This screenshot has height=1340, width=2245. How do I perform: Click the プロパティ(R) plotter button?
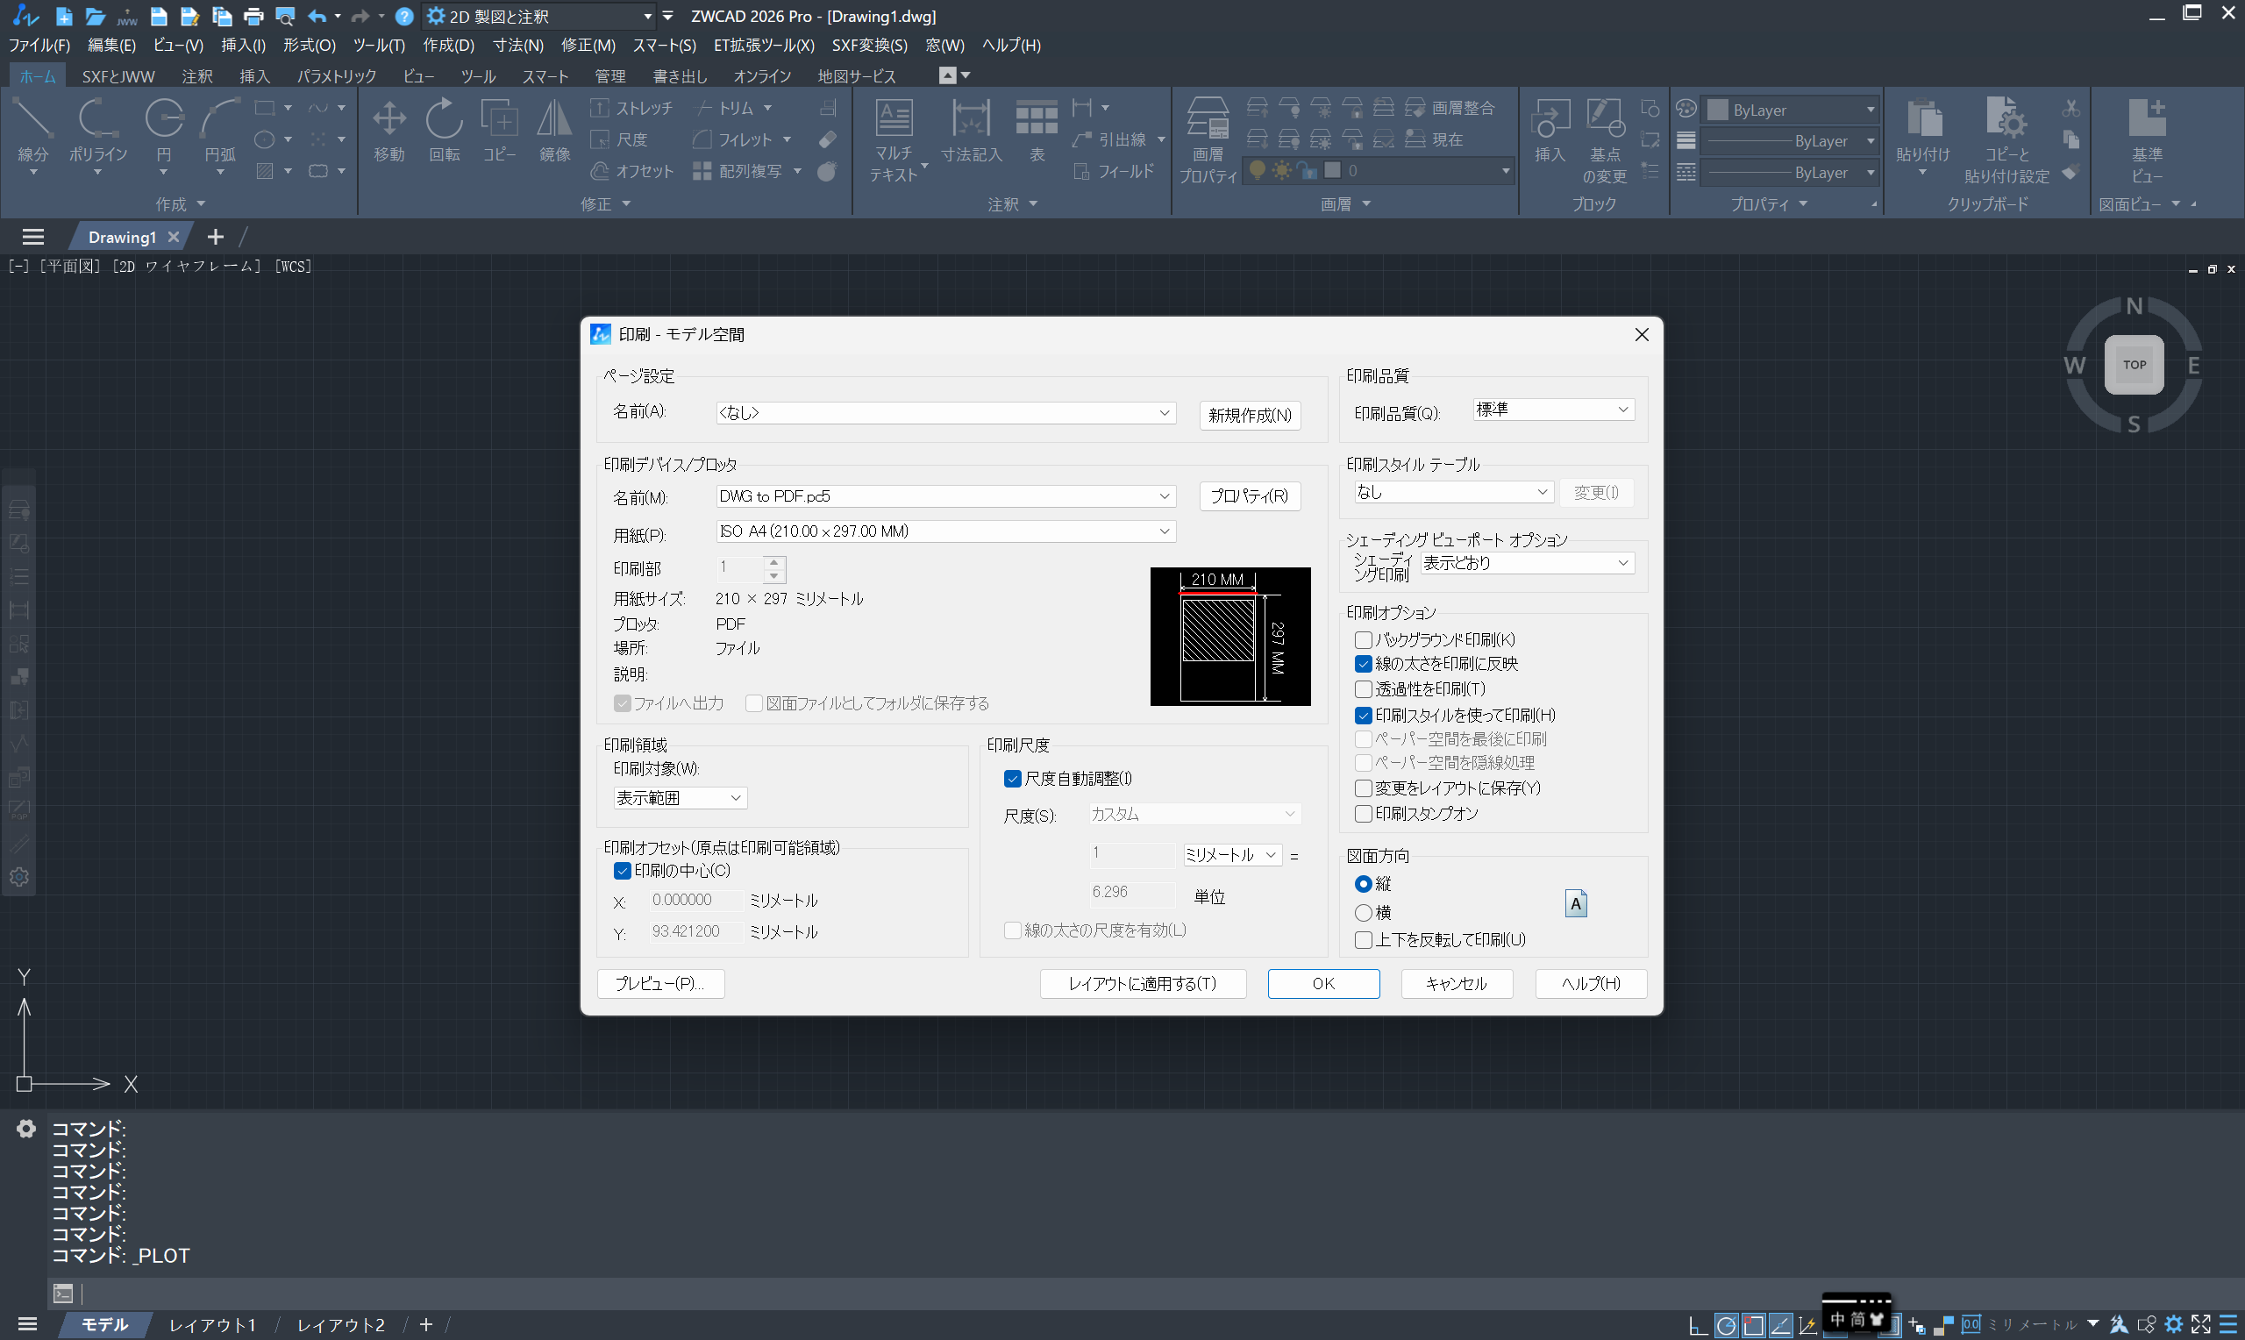tap(1250, 496)
